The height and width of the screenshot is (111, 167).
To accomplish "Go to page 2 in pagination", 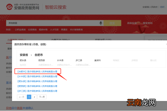I will [x=34, y=97].
